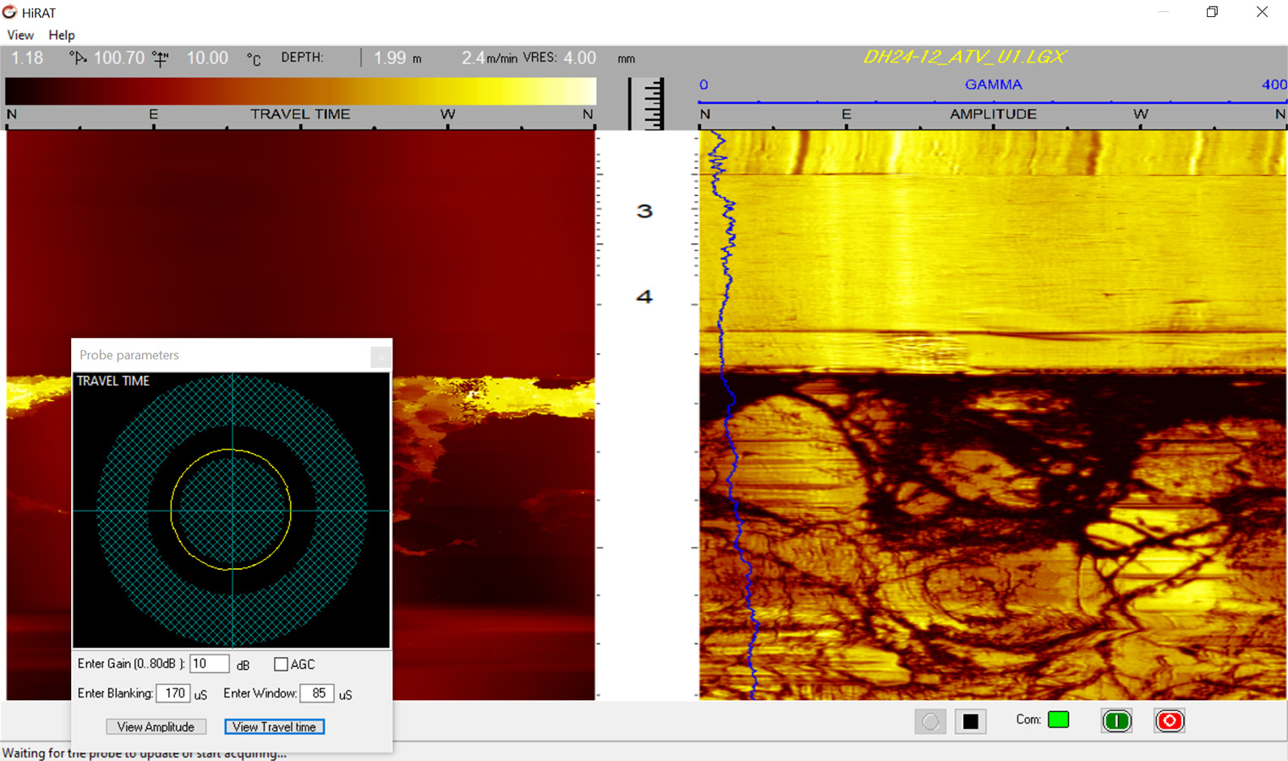The image size is (1288, 761).
Task: Click the travel time color scale bar
Action: tap(300, 91)
